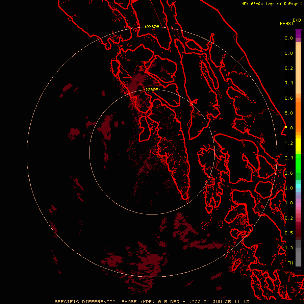Click the 2.6 value on the color scale
Screen dimensions: 304x304
pos(289,173)
